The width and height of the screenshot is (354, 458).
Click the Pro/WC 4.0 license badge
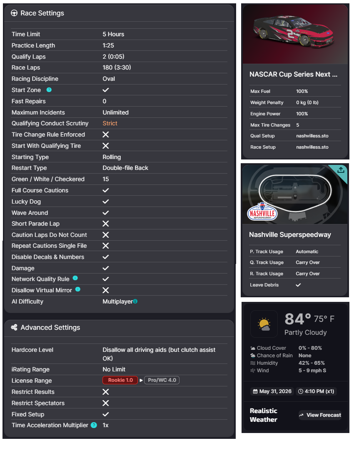click(162, 380)
